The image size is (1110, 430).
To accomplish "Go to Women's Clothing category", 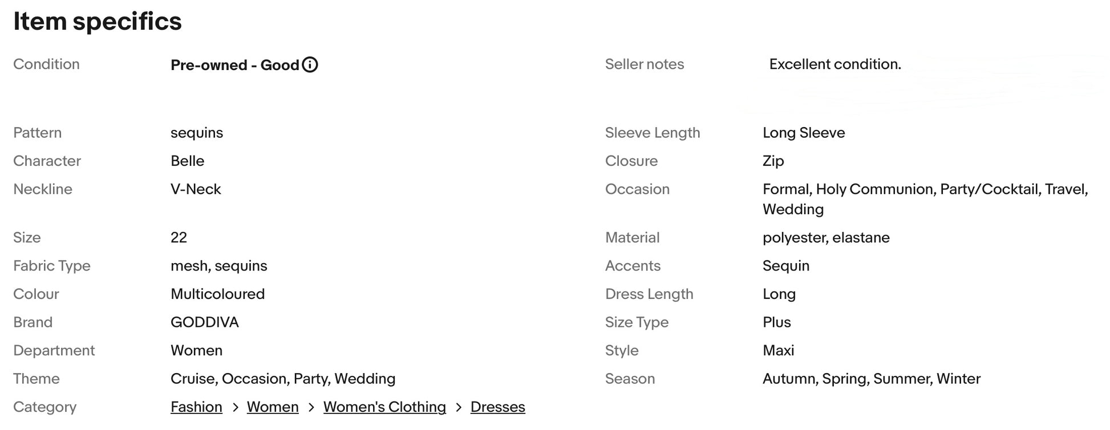I will 384,407.
